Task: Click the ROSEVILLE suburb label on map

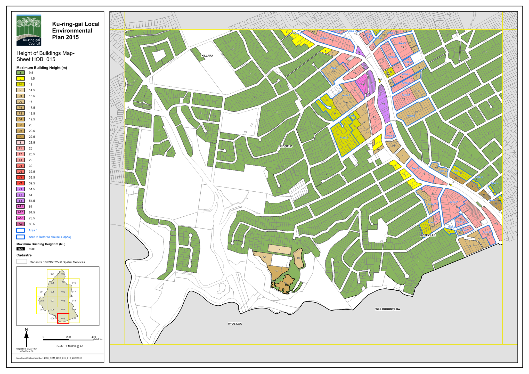Action: pos(428,235)
